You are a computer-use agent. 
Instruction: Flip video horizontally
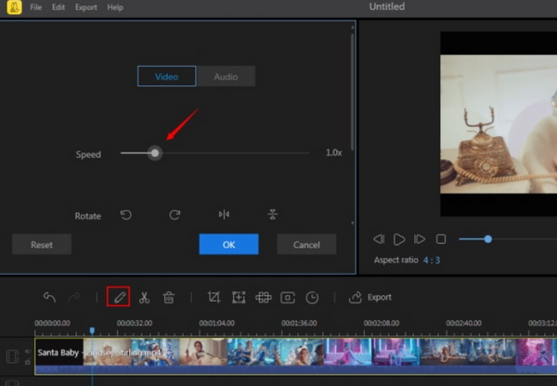pyautogui.click(x=224, y=215)
